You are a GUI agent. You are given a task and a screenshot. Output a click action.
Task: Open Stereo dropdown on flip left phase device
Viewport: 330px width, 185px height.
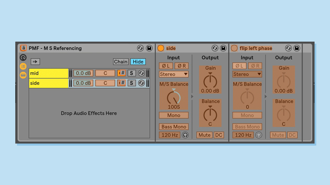coord(247,74)
